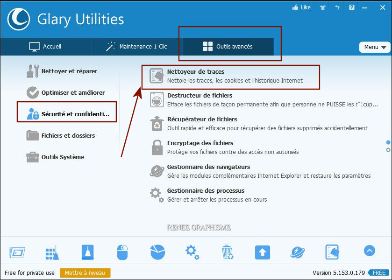Expand the bottom toolbar with chevron-up button
The image size is (392, 280).
pyautogui.click(x=370, y=251)
